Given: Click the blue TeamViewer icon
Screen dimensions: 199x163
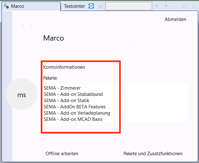Looking at the screenshot, I should 91,6.
